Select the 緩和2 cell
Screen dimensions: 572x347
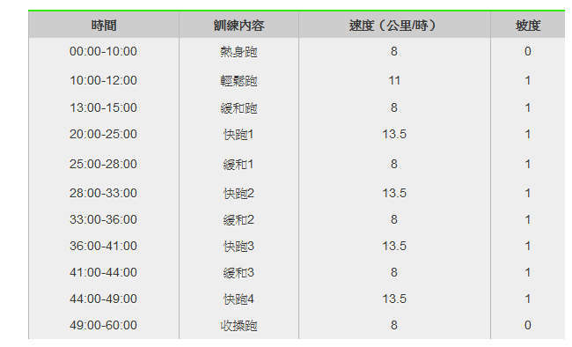[239, 219]
